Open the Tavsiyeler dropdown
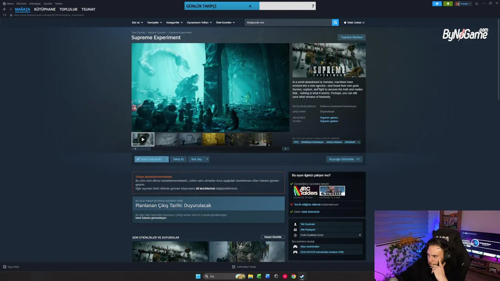The image size is (500, 281). point(154,22)
